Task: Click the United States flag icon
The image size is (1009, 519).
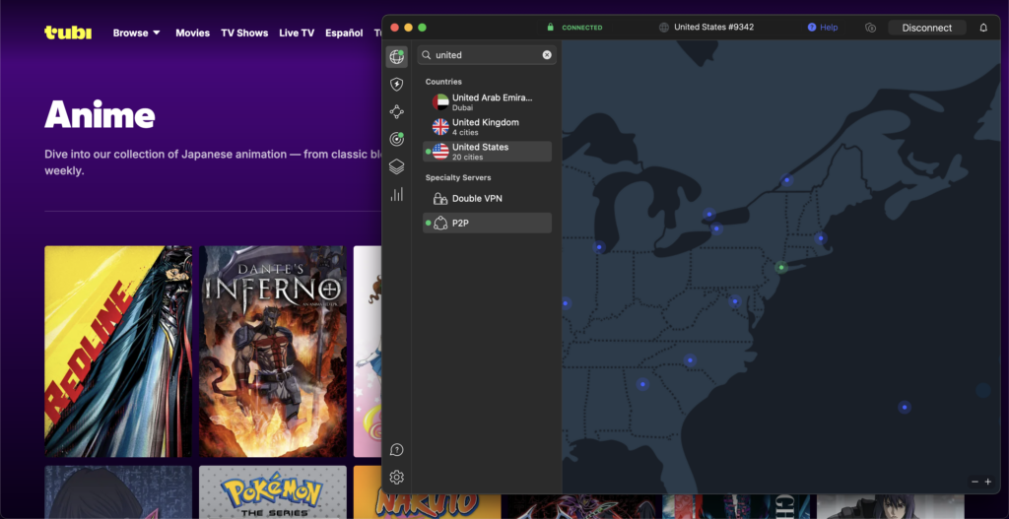Action: point(440,152)
